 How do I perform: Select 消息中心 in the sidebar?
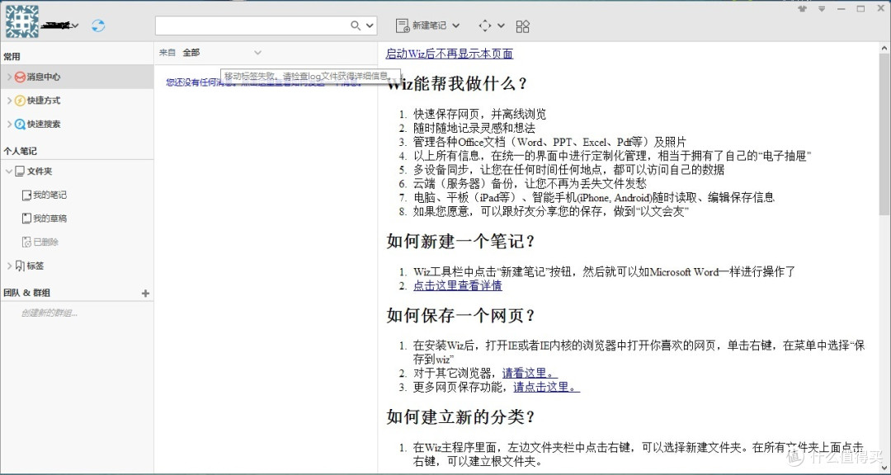(x=77, y=77)
